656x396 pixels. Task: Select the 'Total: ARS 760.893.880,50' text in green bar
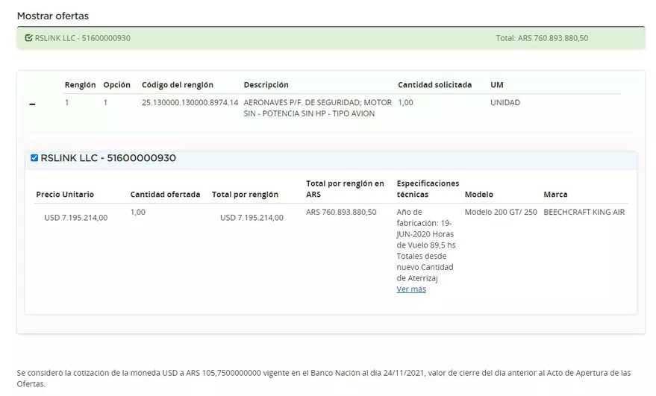[542, 38]
